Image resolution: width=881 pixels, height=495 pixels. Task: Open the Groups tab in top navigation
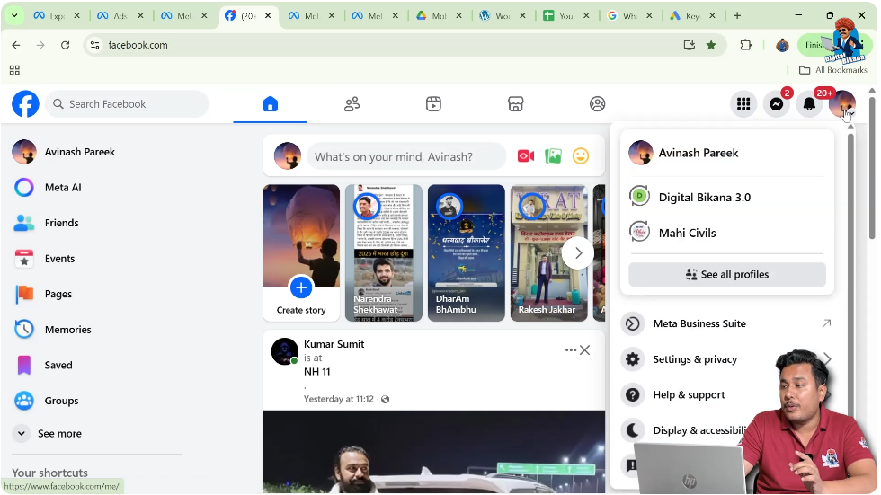tap(597, 104)
